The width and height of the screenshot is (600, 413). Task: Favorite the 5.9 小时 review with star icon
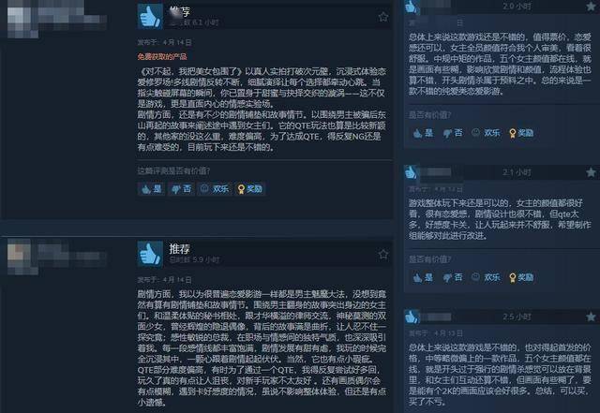[383, 255]
